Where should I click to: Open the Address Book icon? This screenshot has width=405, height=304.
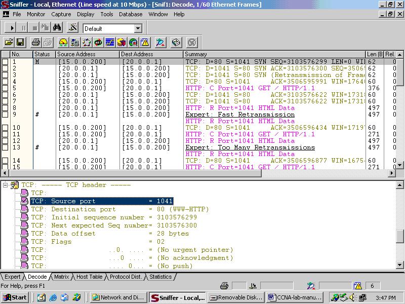176,43
